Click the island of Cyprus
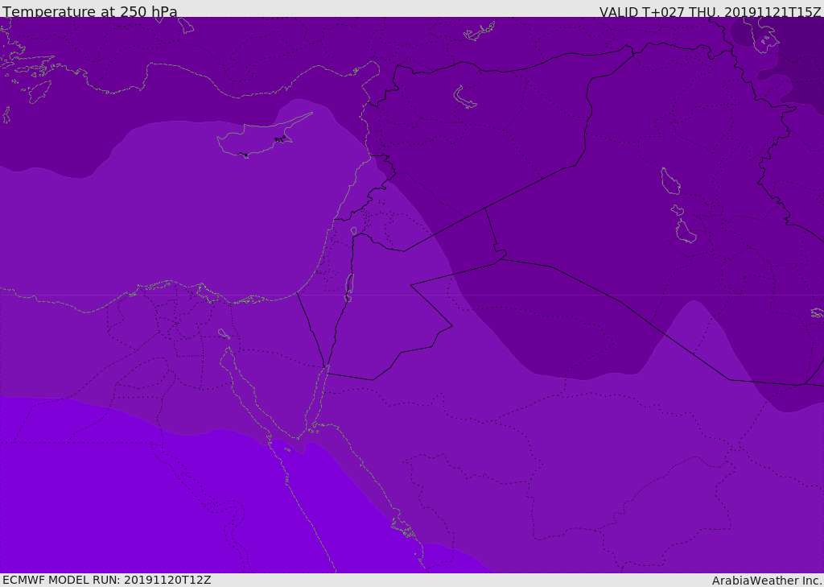 coord(262,138)
